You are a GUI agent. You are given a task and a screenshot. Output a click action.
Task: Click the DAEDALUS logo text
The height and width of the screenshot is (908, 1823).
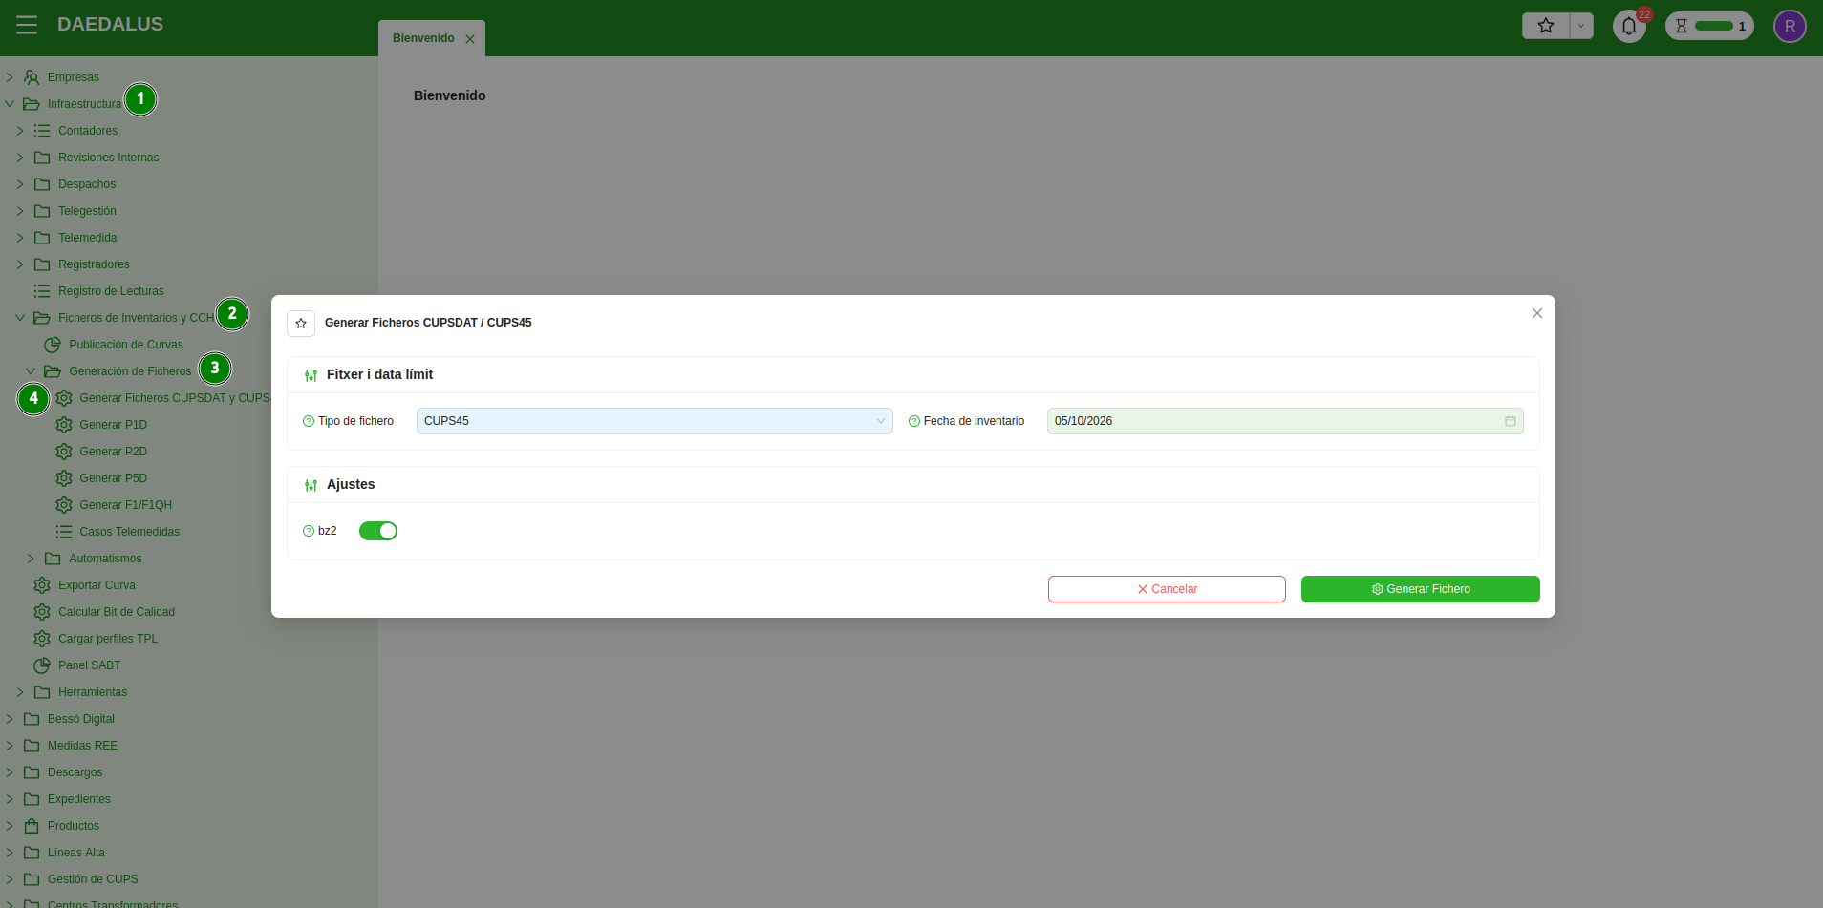point(110,25)
